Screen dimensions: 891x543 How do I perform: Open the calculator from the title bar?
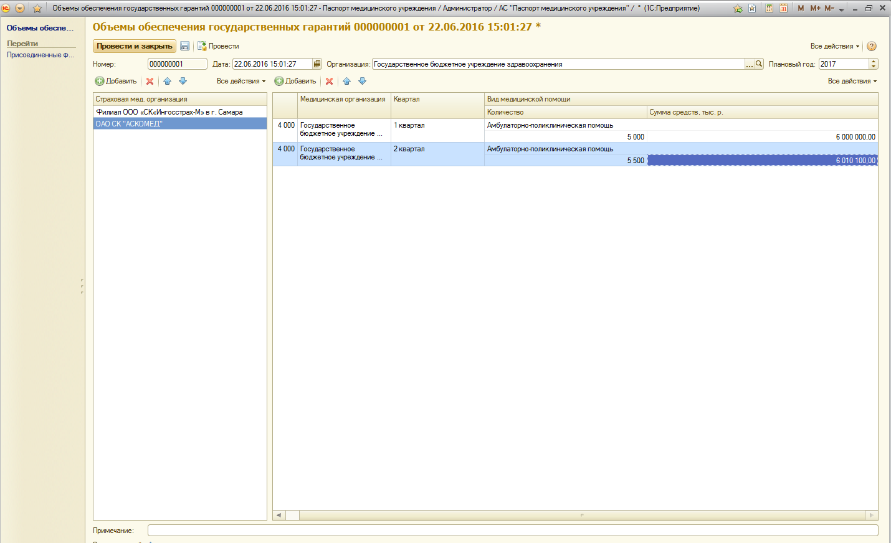(x=769, y=8)
